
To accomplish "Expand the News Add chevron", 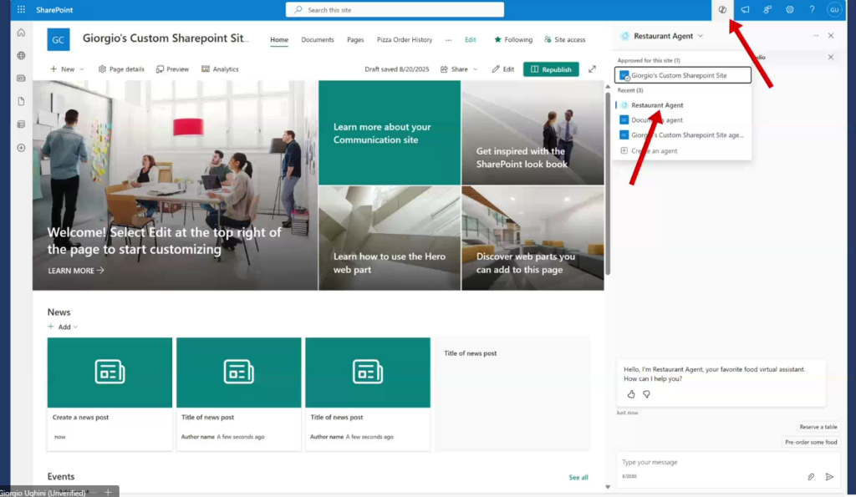I will click(x=75, y=327).
